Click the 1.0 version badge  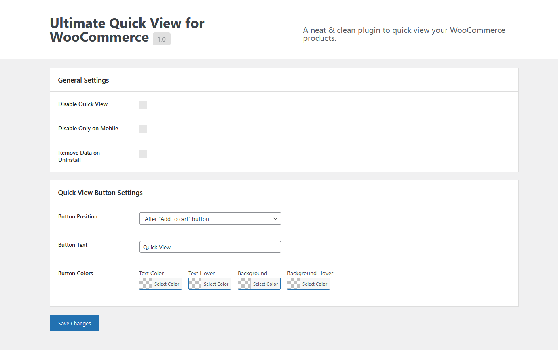pos(162,39)
